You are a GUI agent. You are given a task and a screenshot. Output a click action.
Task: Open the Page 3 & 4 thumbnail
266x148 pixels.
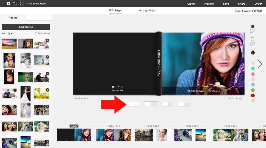[x=153, y=135]
